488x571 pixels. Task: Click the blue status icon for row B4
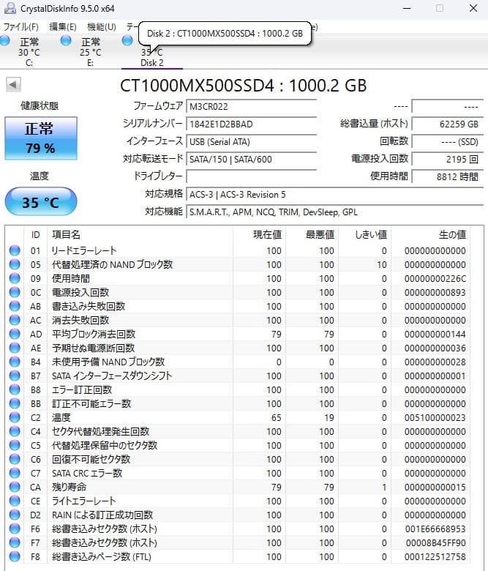[x=15, y=362]
